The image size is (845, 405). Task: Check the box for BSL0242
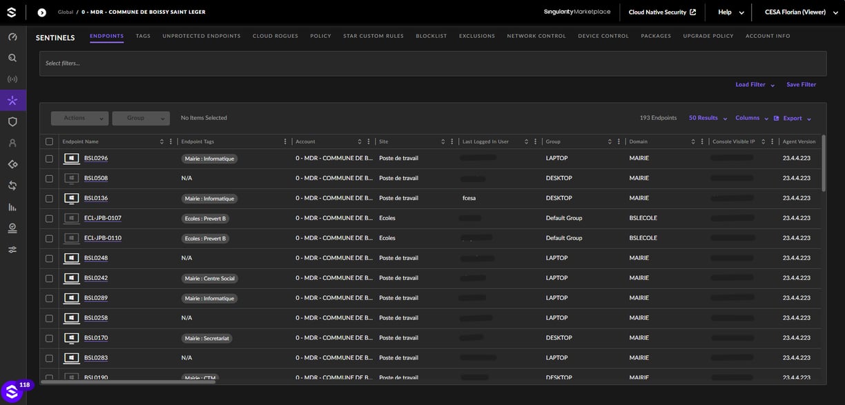click(49, 278)
